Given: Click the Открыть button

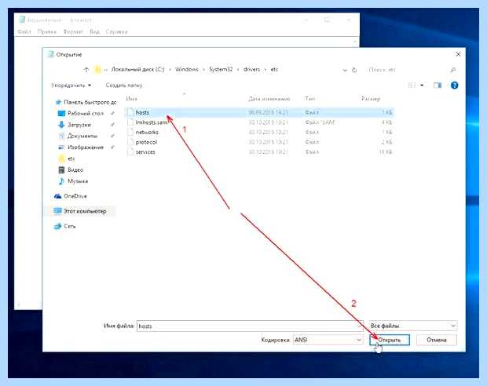Looking at the screenshot, I should pos(390,340).
